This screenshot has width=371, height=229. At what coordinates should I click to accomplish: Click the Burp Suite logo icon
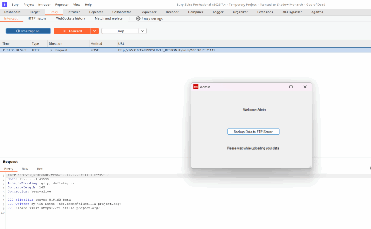pyautogui.click(x=4, y=4)
